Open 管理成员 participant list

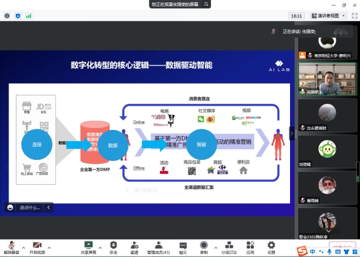coord(157,247)
